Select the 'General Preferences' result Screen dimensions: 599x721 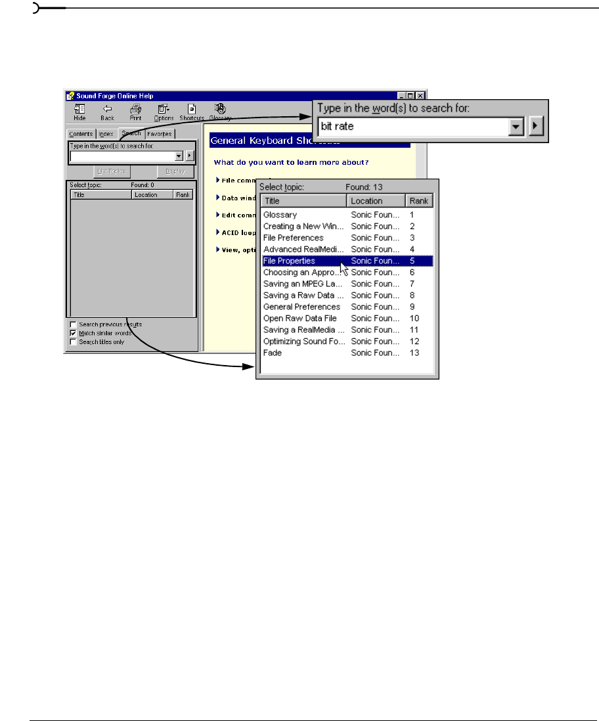tap(347, 307)
